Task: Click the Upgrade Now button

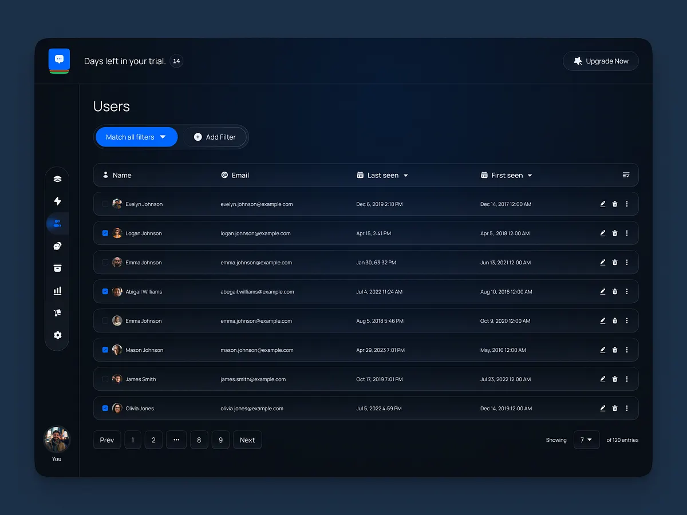Action: click(601, 61)
